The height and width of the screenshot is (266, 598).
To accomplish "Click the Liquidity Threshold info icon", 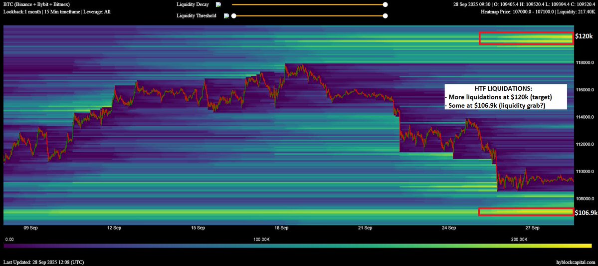I will [226, 15].
